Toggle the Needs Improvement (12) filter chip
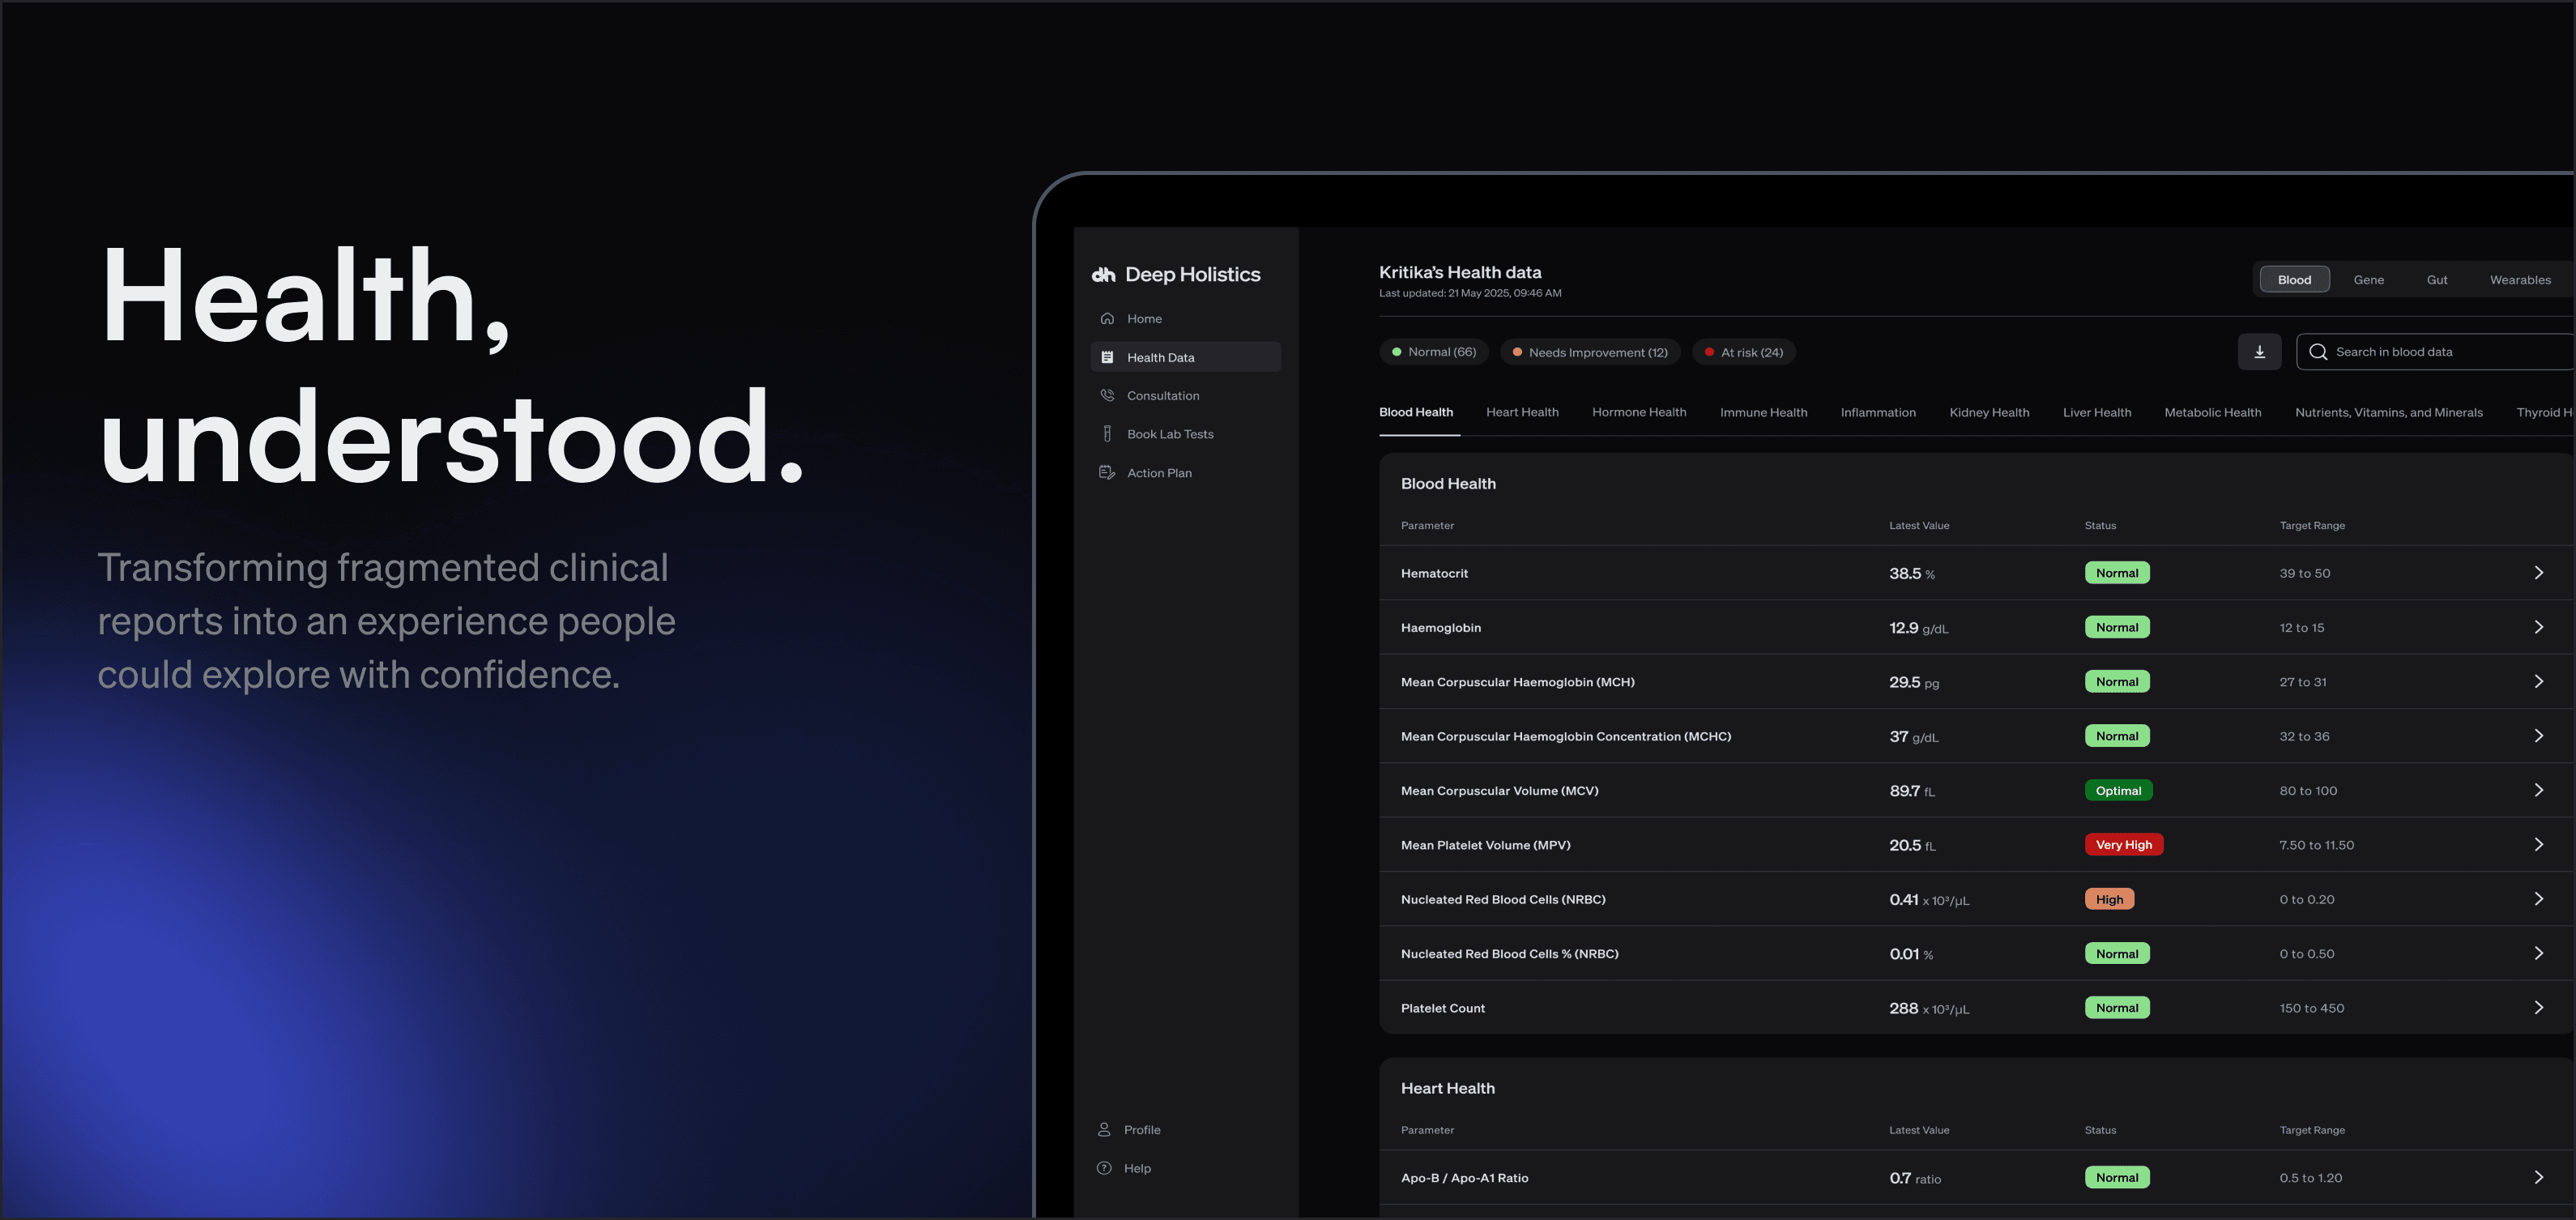 click(x=1590, y=352)
